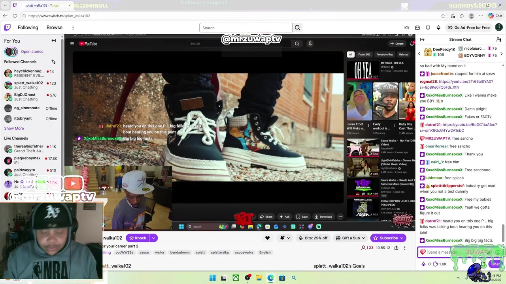Click Go Ad-Free for Free
Screen dimensions: 506x284
pos(469,28)
